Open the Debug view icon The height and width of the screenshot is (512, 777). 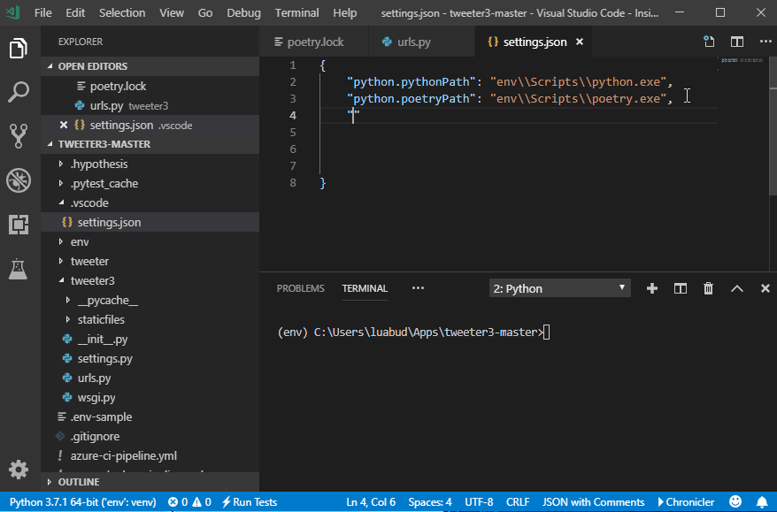[x=19, y=180]
